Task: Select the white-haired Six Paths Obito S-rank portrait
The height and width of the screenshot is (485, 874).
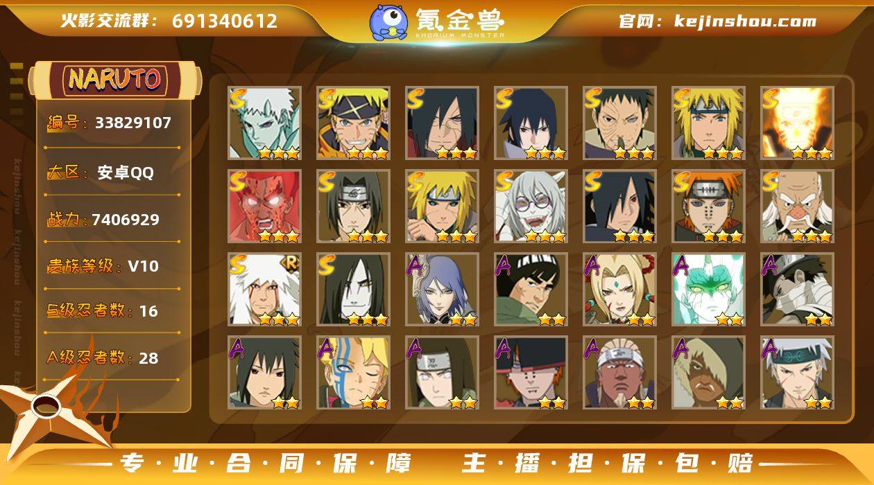Action: (x=264, y=123)
